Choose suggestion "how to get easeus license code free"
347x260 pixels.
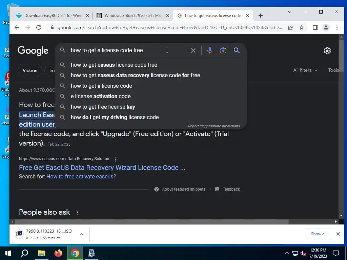pos(150,65)
